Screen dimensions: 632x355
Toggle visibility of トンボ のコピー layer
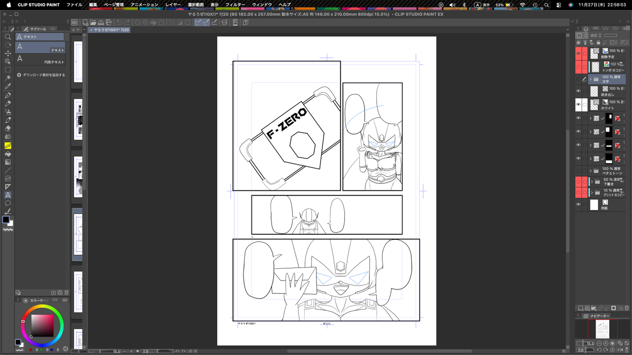coord(579,67)
